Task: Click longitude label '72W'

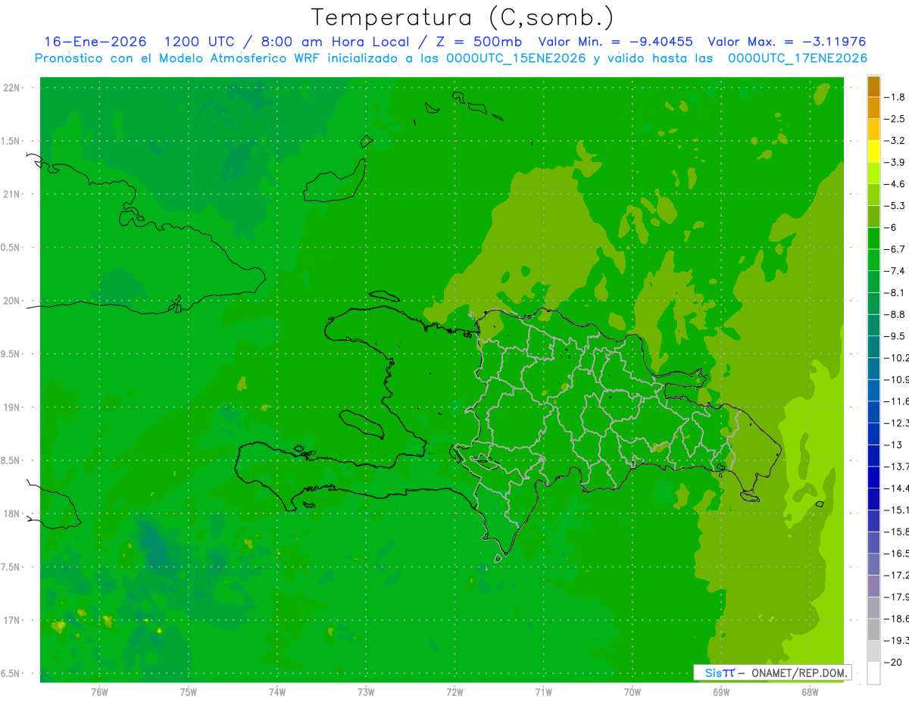Action: 454,691
